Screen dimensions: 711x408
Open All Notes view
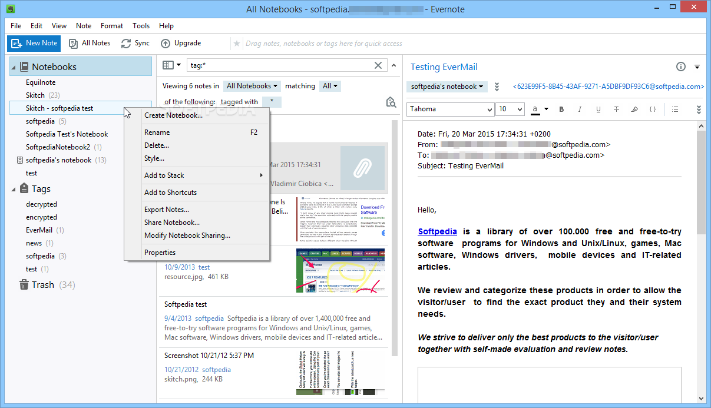coord(90,43)
